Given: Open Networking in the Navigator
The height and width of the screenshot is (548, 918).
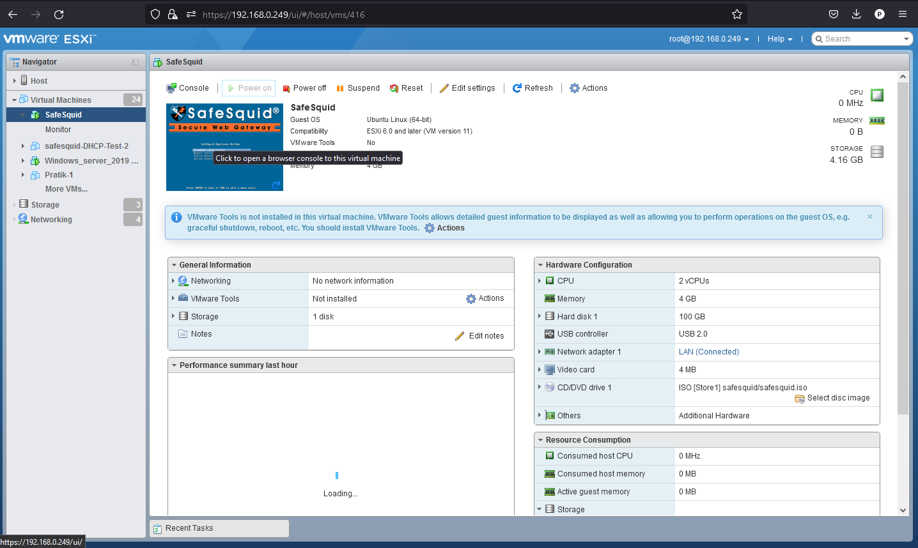Looking at the screenshot, I should pyautogui.click(x=51, y=220).
